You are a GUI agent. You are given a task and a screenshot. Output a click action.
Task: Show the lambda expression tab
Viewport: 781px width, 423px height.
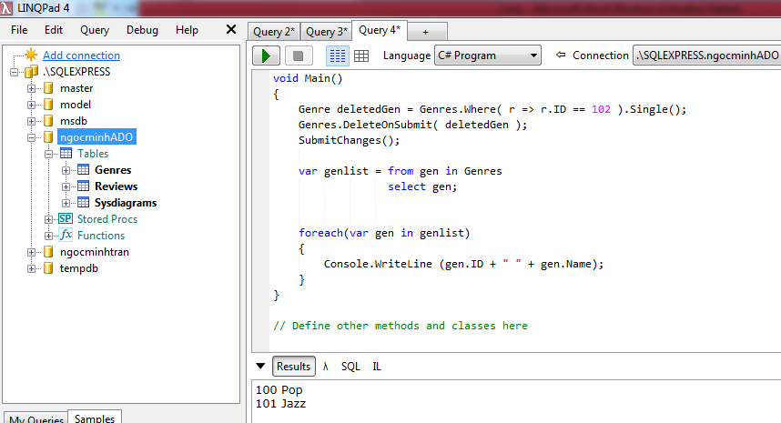(x=326, y=367)
